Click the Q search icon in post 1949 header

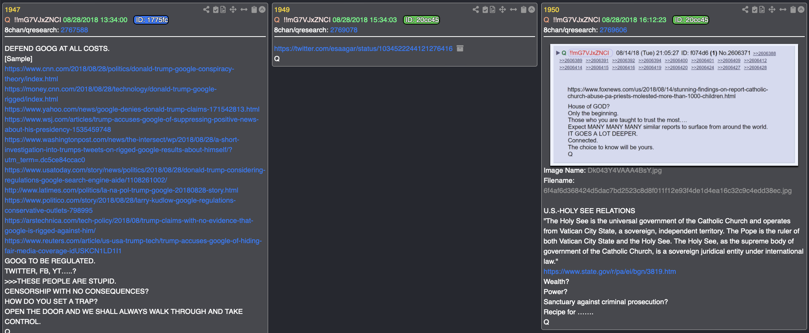click(x=277, y=20)
